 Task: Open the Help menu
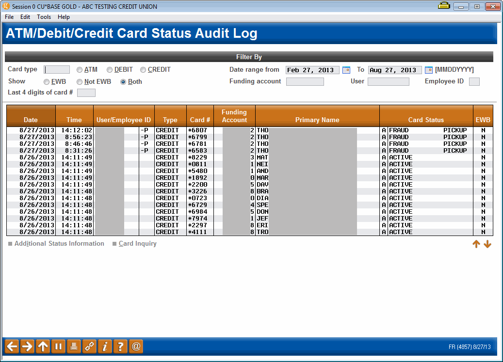64,17
